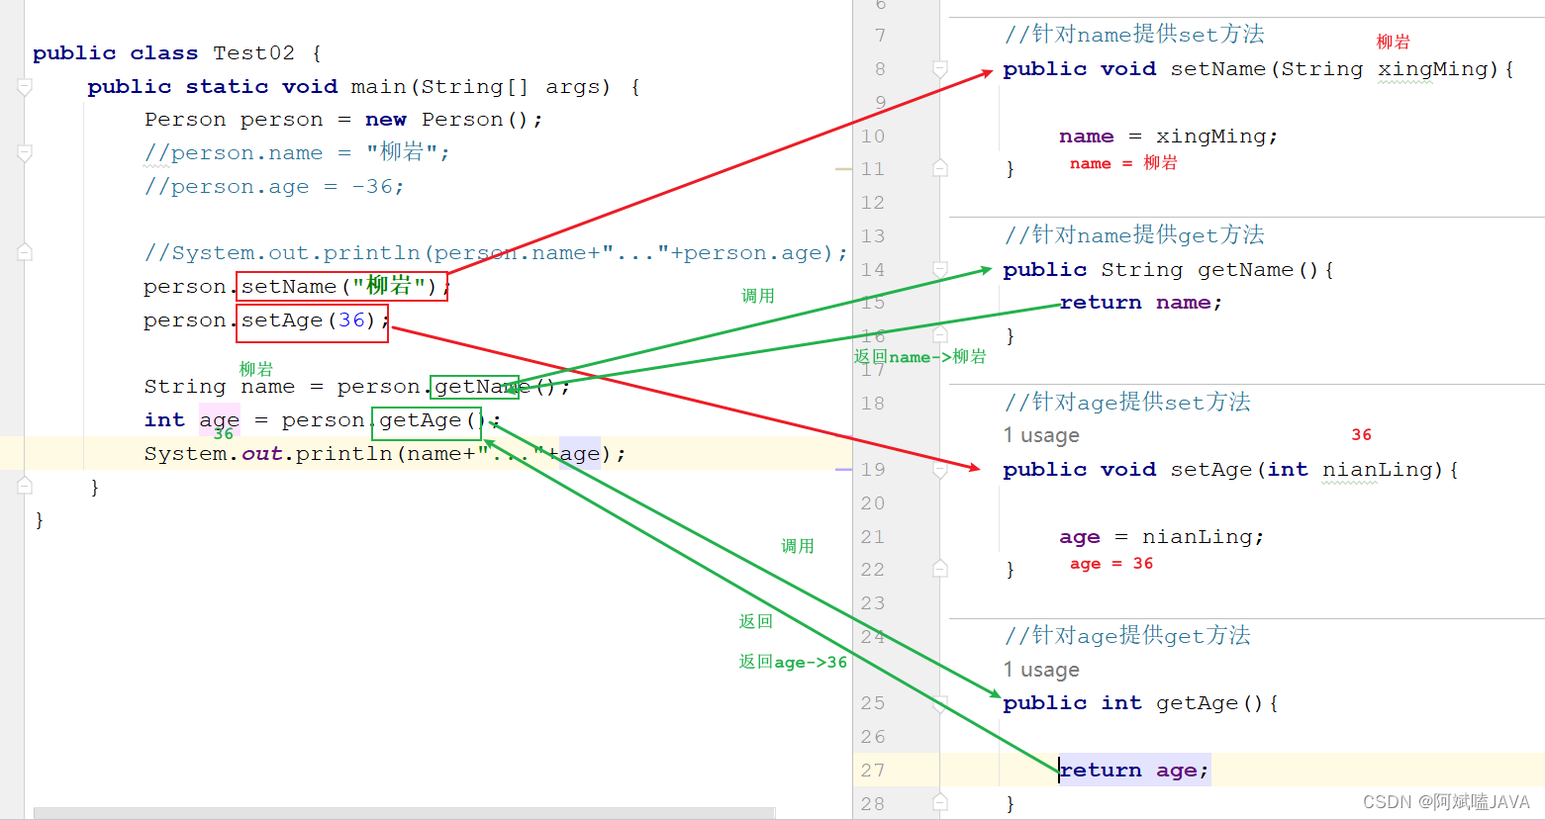Click 'public String getName(){' signature
Image resolution: width=1545 pixels, height=820 pixels.
tap(1169, 270)
